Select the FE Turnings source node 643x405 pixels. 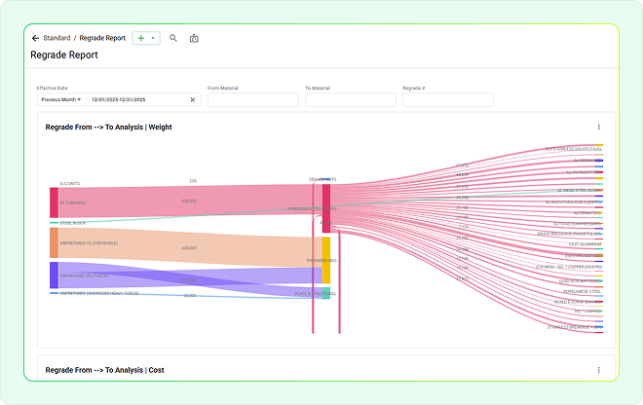[54, 202]
